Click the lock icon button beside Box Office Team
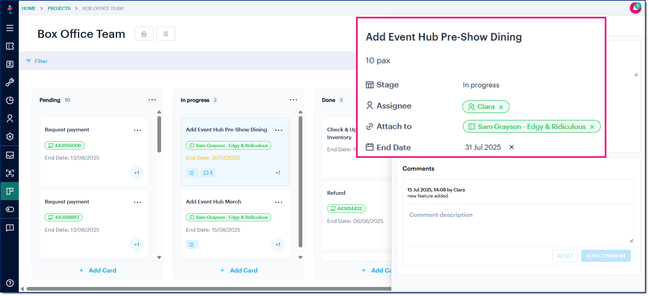The height and width of the screenshot is (296, 649). click(x=144, y=34)
